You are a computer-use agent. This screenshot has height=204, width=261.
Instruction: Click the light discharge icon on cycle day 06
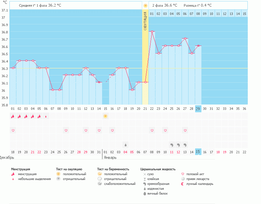point(46,116)
